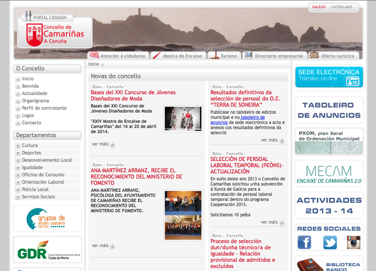Click the ID card icon in Sede Electrónica
Viewport: 376px width, 271px height.
[353, 81]
